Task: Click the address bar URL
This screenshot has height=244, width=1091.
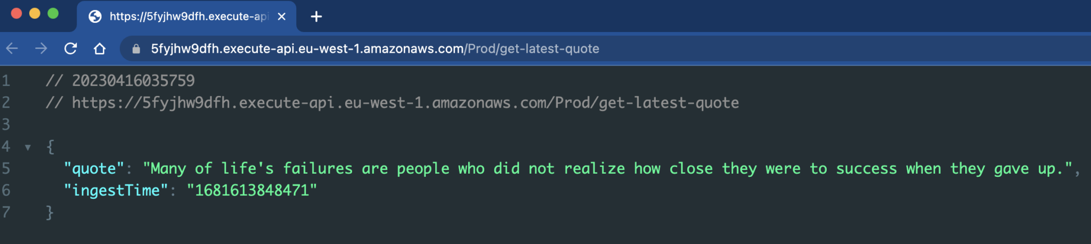Action: 375,48
